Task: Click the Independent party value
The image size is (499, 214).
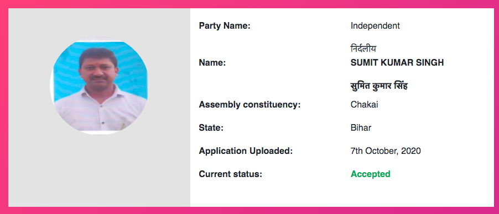Action: [375, 26]
